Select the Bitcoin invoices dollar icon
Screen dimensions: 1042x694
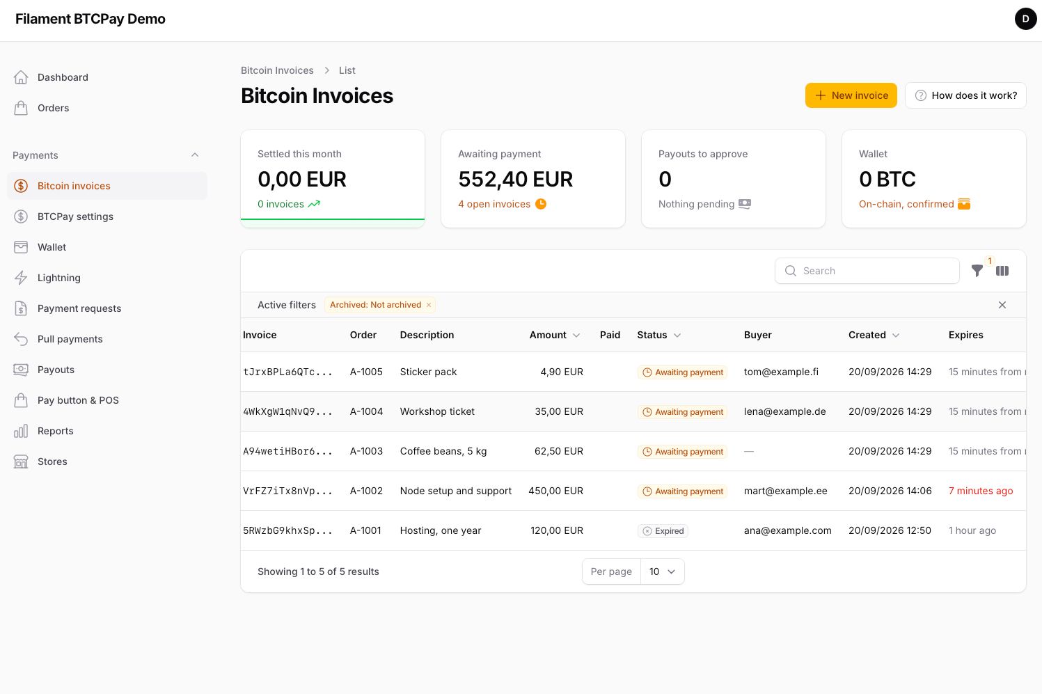[21, 186]
